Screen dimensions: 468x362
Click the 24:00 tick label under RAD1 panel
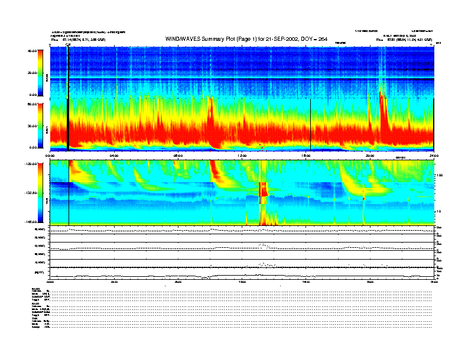434,156
